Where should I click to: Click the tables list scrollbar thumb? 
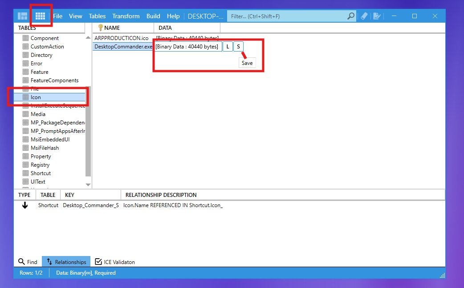tap(88, 132)
